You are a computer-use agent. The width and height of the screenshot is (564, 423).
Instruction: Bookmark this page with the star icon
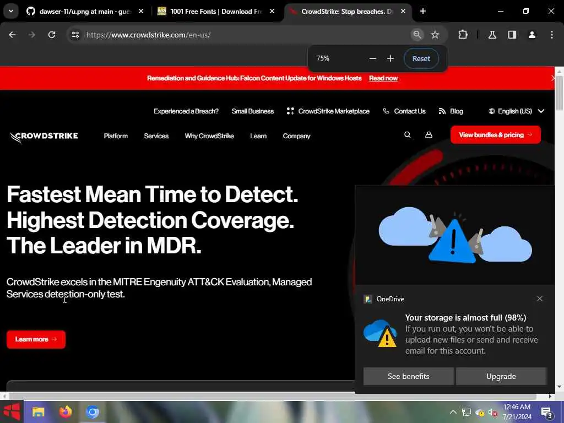pyautogui.click(x=435, y=35)
